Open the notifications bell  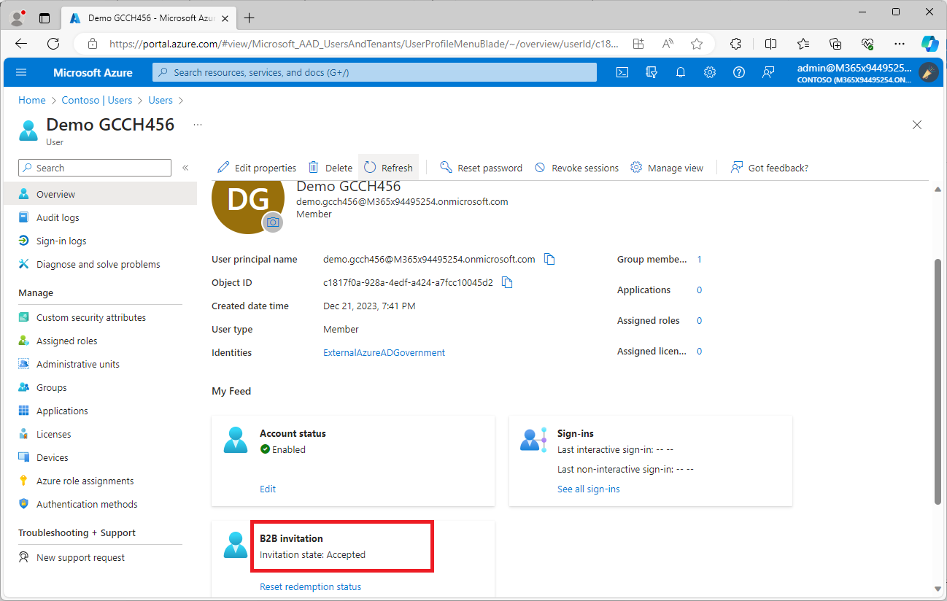pyautogui.click(x=681, y=72)
